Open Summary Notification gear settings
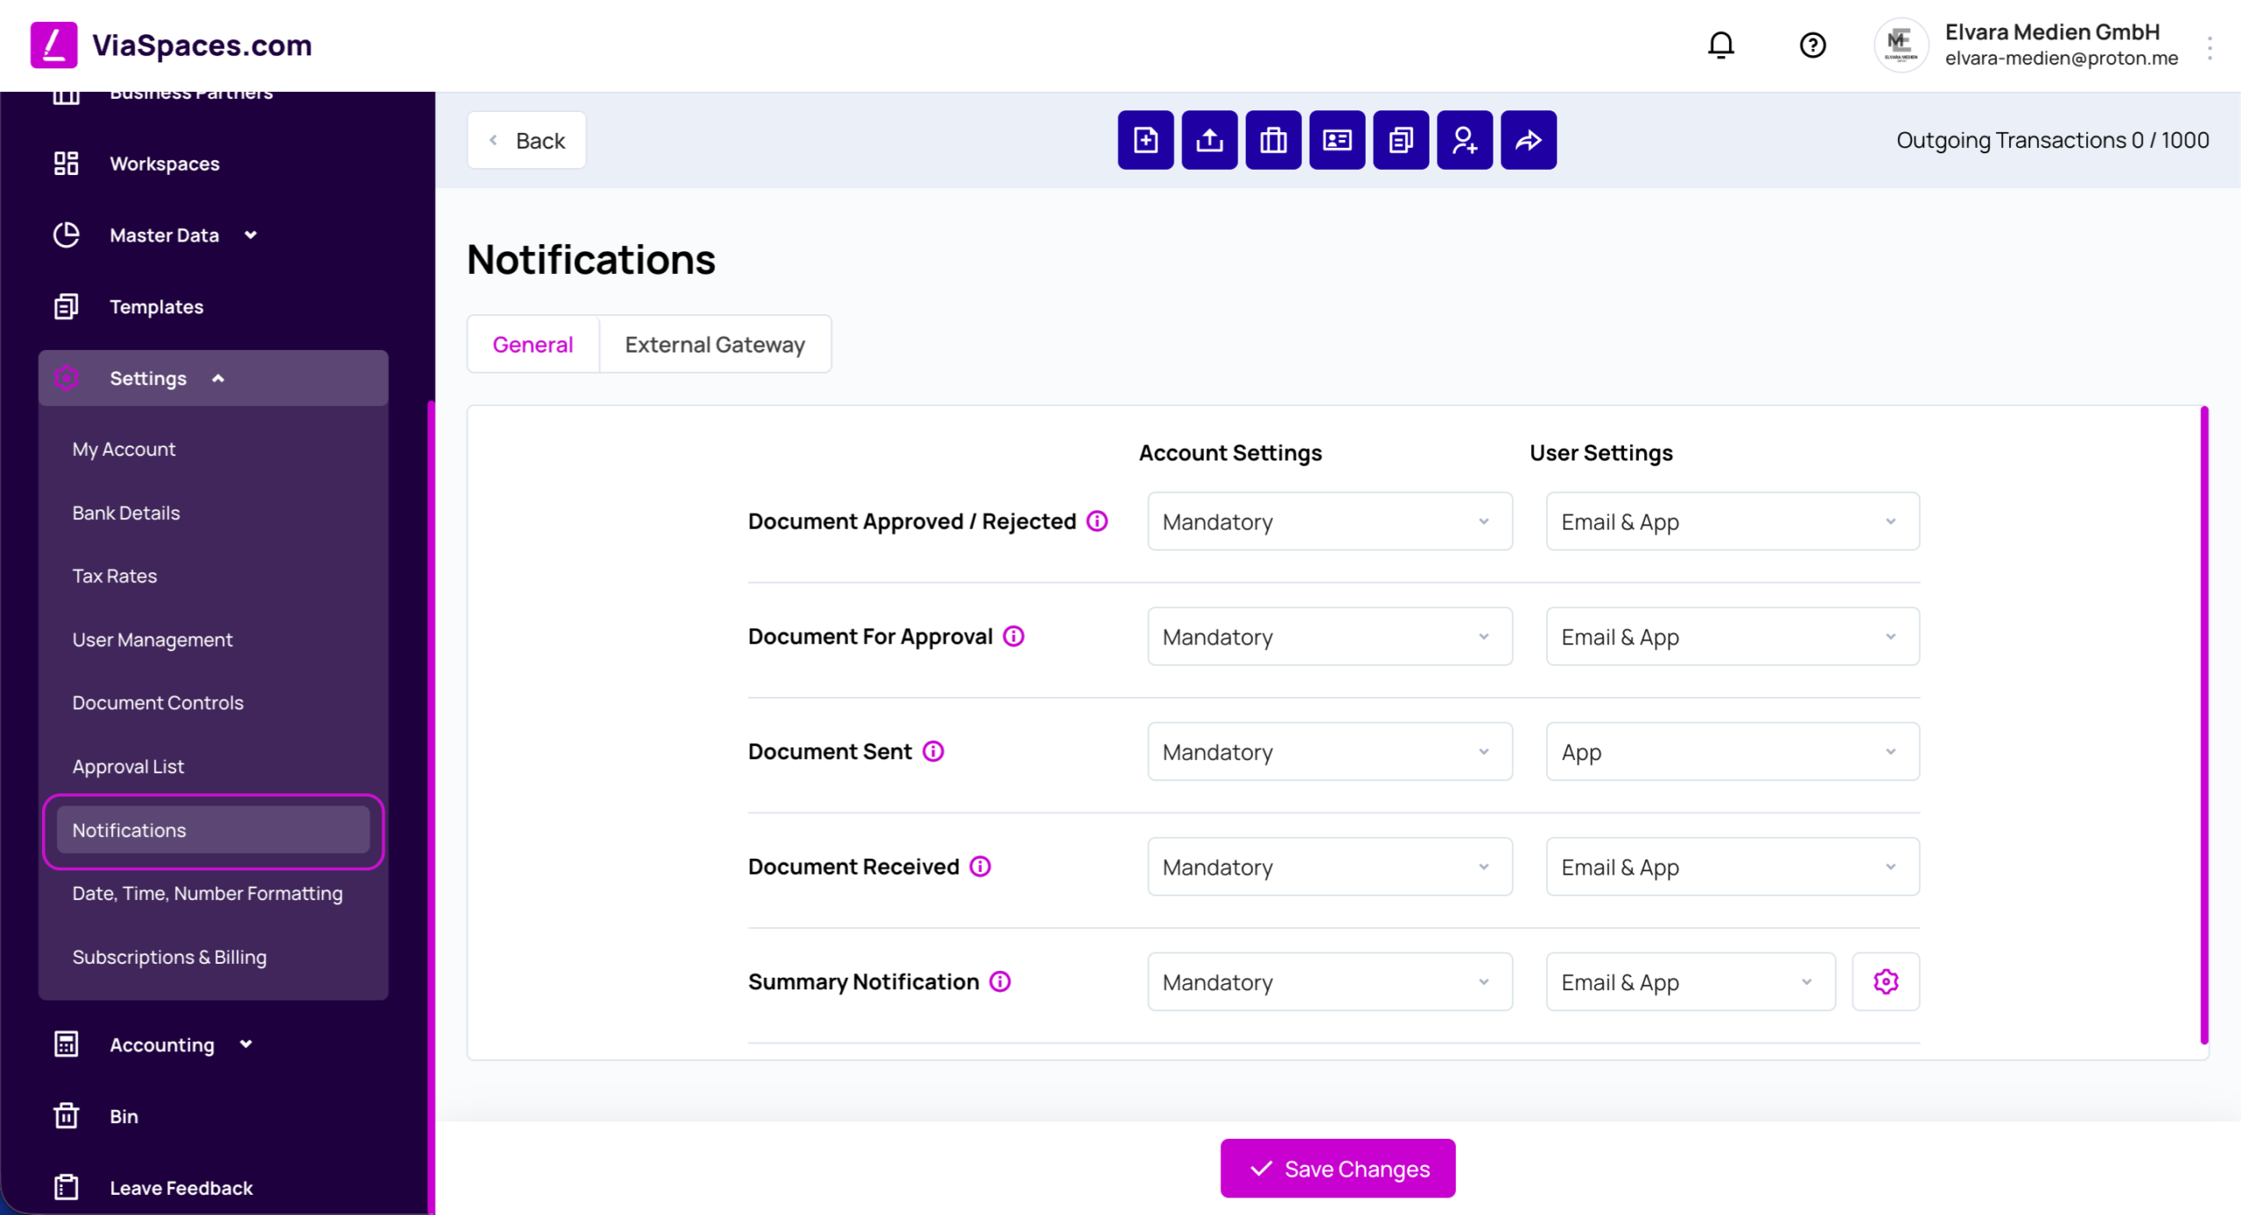The height and width of the screenshot is (1215, 2241). (x=1886, y=981)
